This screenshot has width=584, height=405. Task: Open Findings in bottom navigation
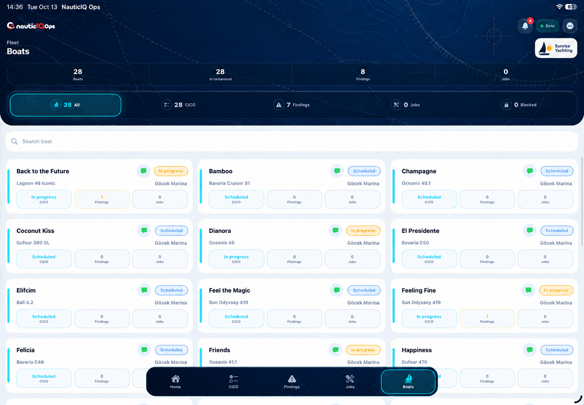pyautogui.click(x=292, y=382)
